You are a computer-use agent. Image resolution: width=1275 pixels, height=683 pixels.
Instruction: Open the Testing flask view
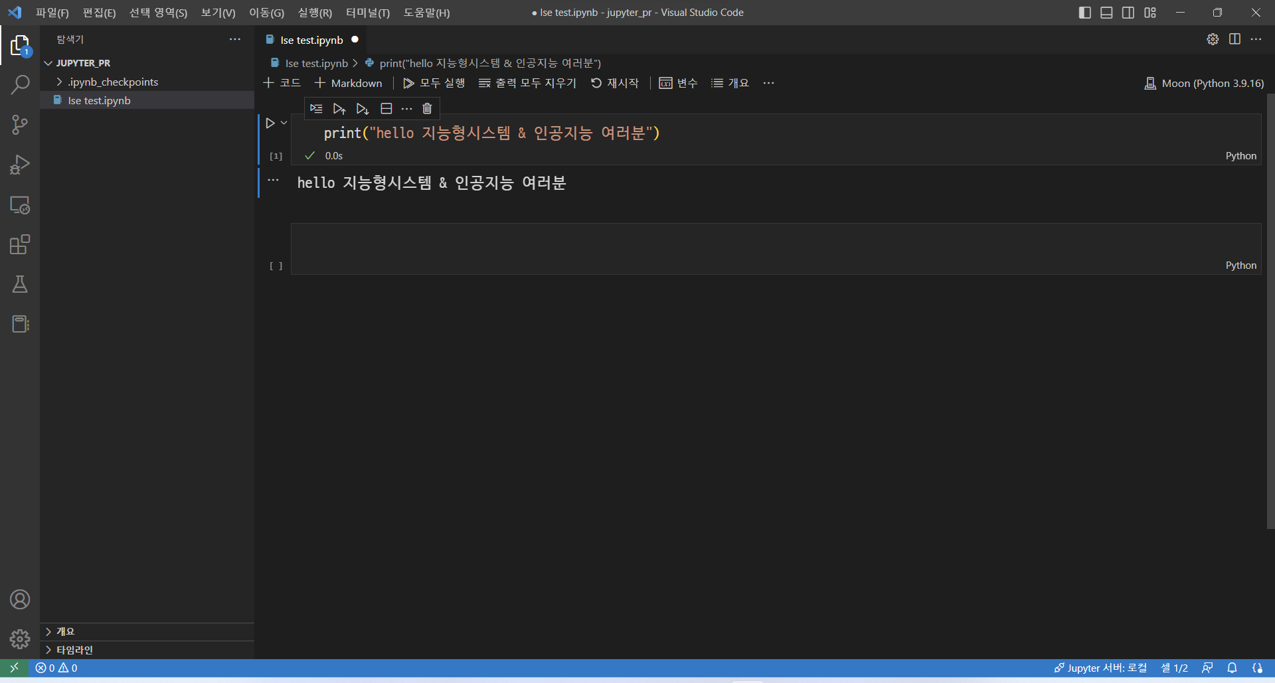point(20,284)
